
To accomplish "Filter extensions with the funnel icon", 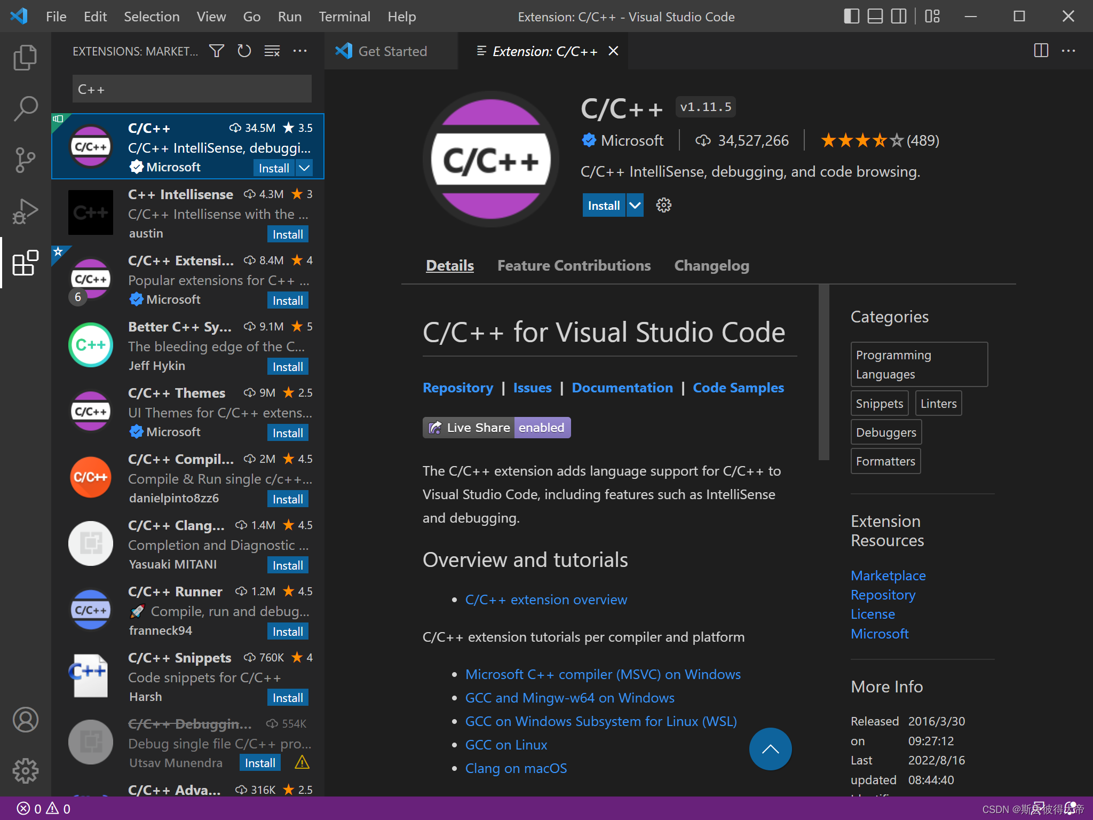I will coord(216,51).
